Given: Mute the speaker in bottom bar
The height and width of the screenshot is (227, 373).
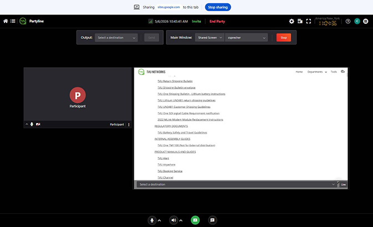Looking at the screenshot, I should point(174,220).
